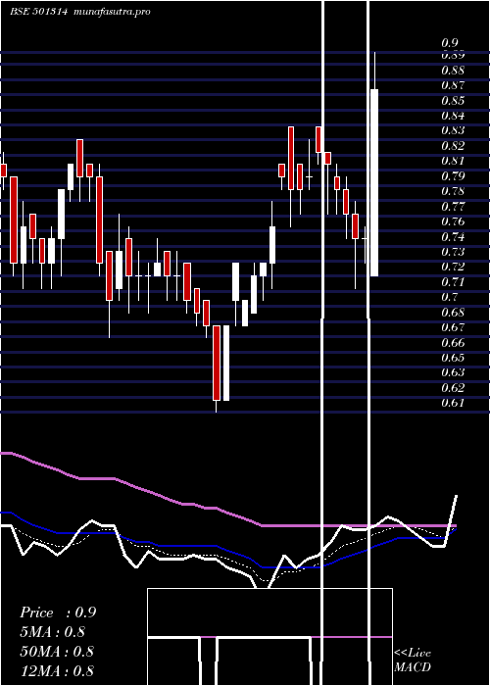This screenshot has width=490, height=686.
Task: Select the 0.85 price axis label
Action: coord(453,101)
